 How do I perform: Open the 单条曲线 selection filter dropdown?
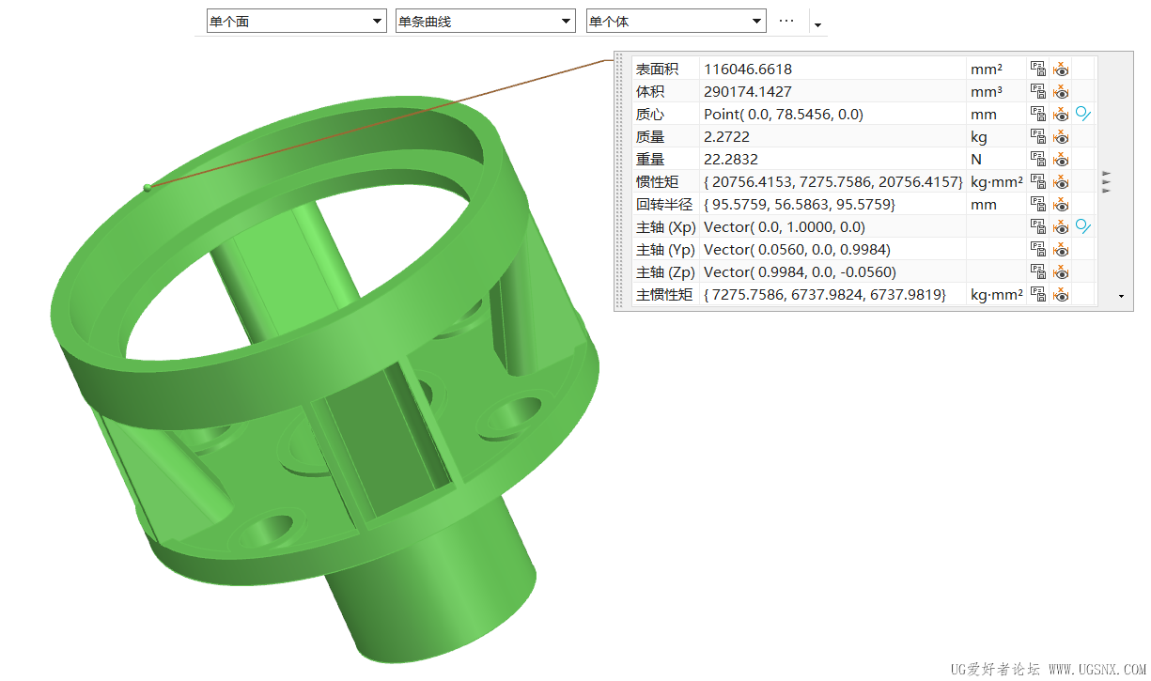[566, 20]
